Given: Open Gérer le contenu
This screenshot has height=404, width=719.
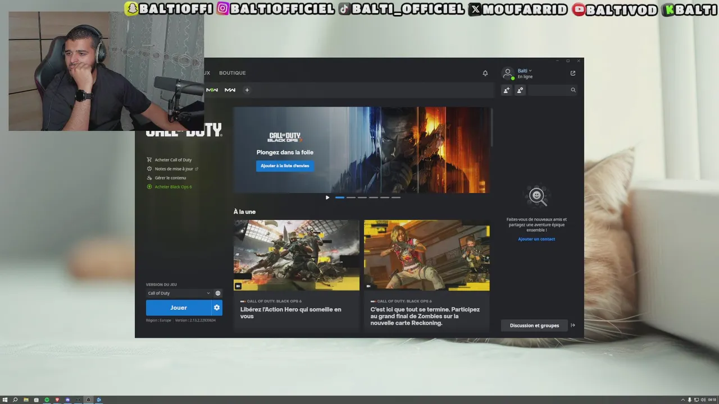Looking at the screenshot, I should (x=170, y=178).
